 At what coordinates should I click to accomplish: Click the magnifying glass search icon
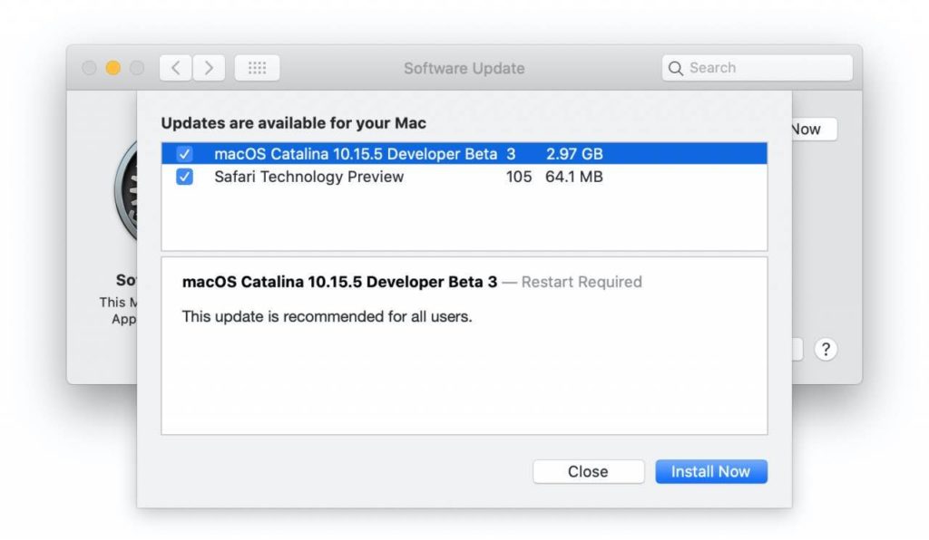676,68
